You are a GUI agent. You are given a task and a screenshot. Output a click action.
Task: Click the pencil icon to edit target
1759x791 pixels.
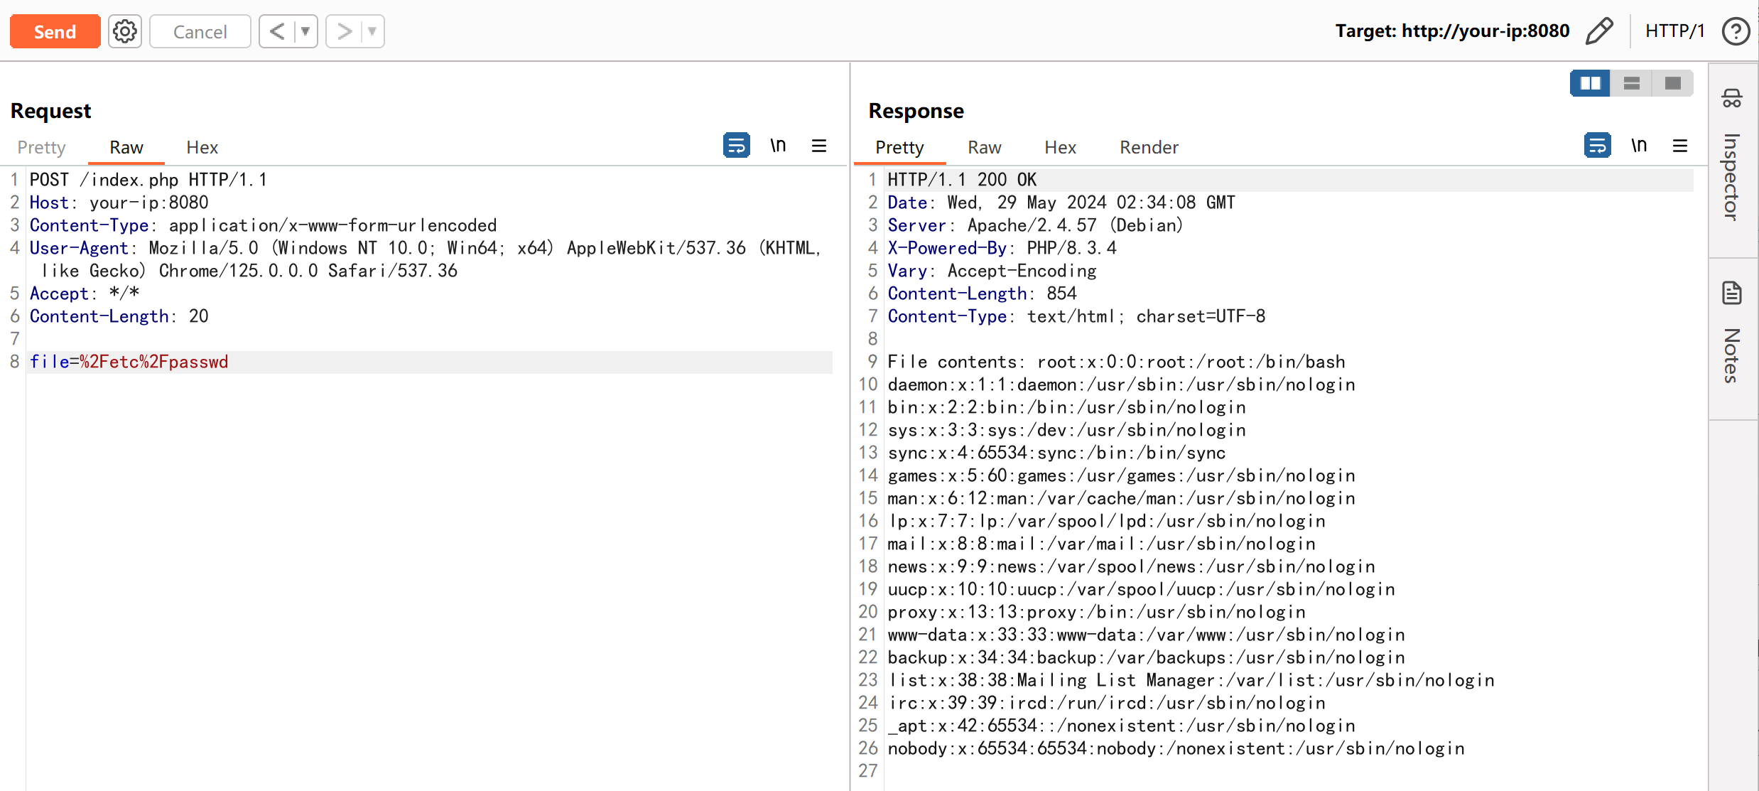[x=1599, y=31]
